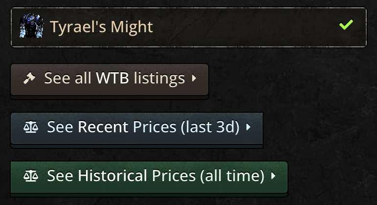This screenshot has width=377, height=205.
Task: Click the "(all time)" label text
Action: click(232, 176)
